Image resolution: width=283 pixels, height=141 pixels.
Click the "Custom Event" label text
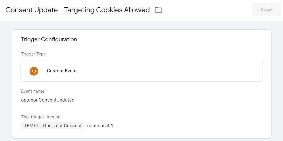tap(62, 71)
